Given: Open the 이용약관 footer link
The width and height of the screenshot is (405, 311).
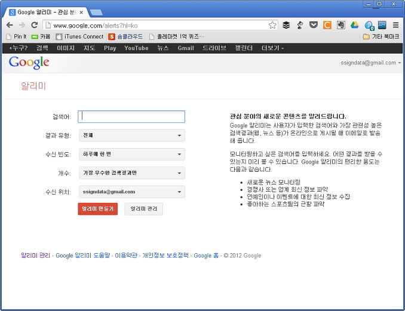Looking at the screenshot, I should tap(126, 255).
